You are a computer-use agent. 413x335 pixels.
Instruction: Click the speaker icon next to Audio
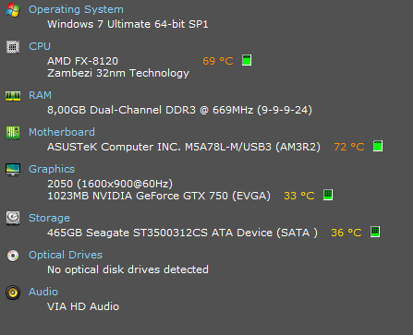[x=13, y=293]
